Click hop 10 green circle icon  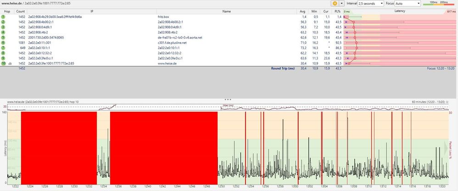pyautogui.click(x=3, y=63)
